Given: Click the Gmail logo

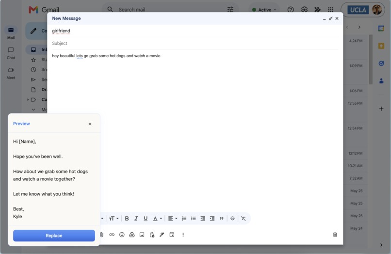Looking at the screenshot, I should tap(44, 10).
